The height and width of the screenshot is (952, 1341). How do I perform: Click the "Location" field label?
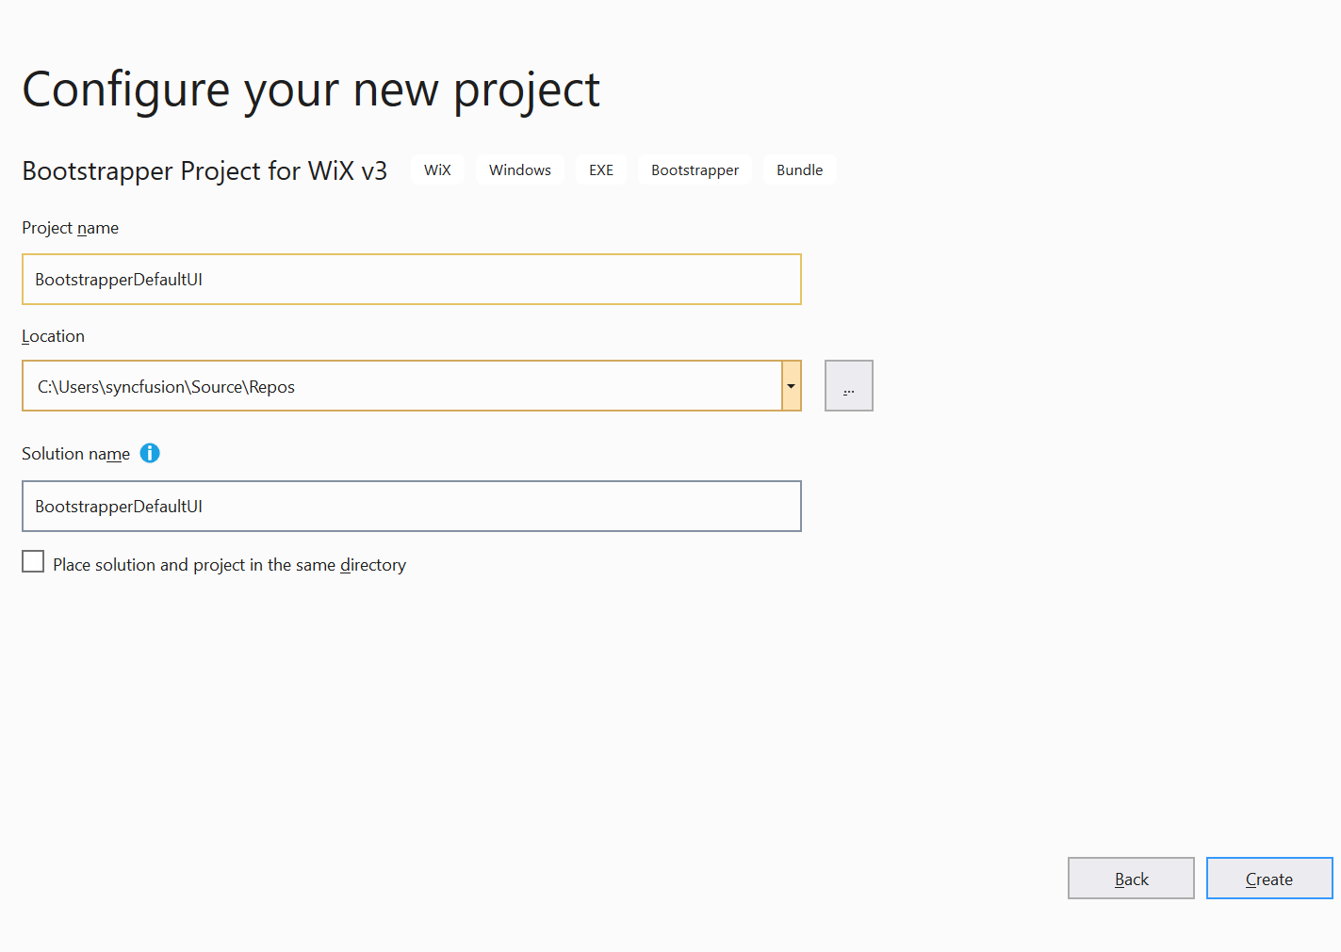pyautogui.click(x=54, y=336)
